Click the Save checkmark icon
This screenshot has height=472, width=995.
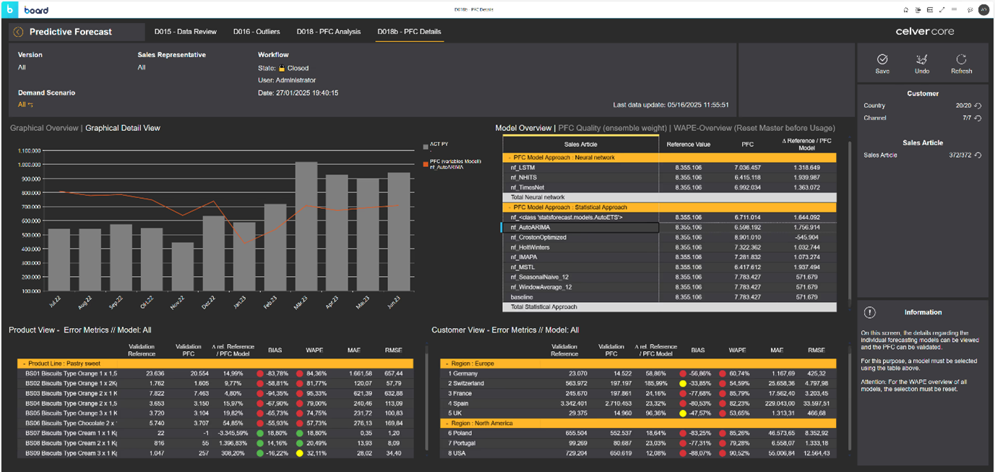point(882,60)
